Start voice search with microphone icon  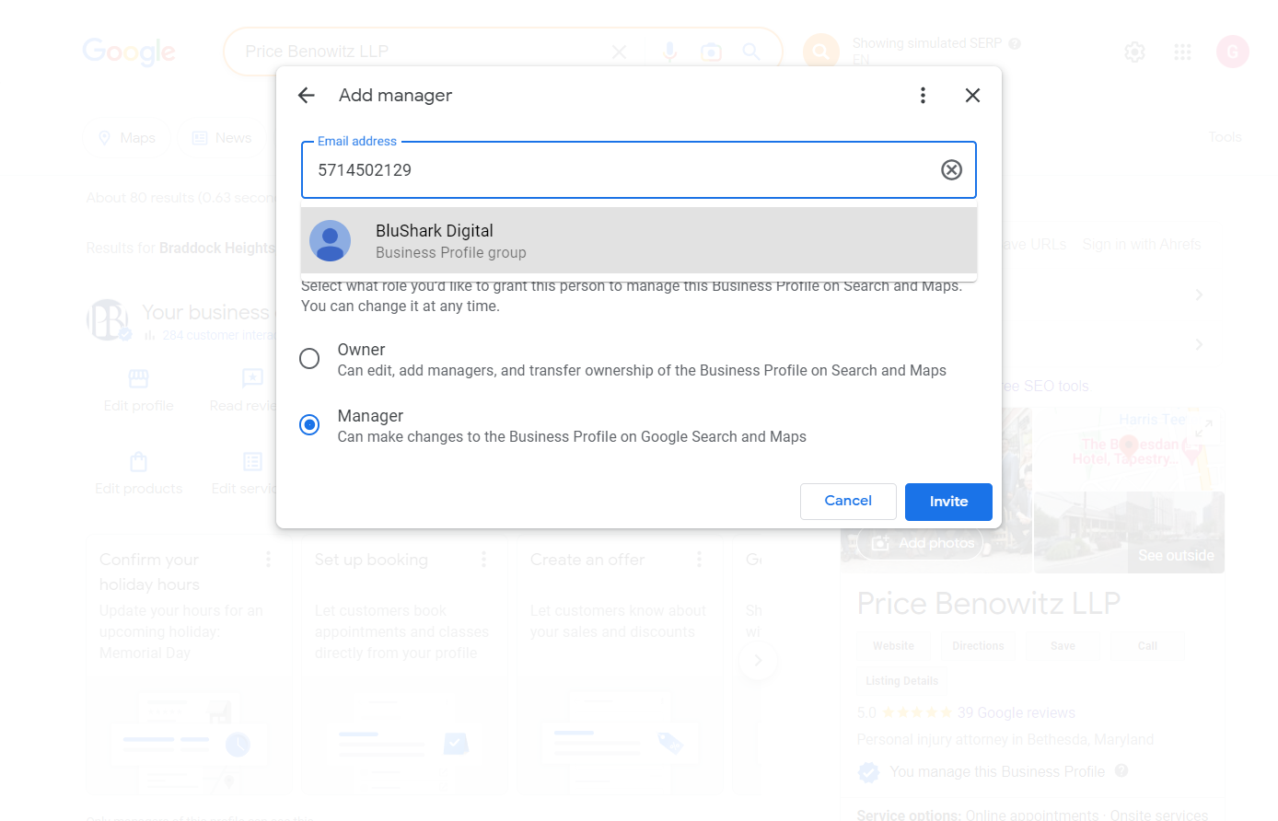(x=670, y=52)
